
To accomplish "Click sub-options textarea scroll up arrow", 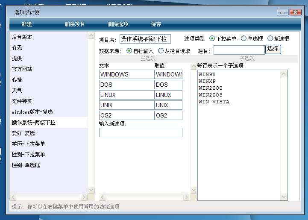I will click(x=284, y=74).
